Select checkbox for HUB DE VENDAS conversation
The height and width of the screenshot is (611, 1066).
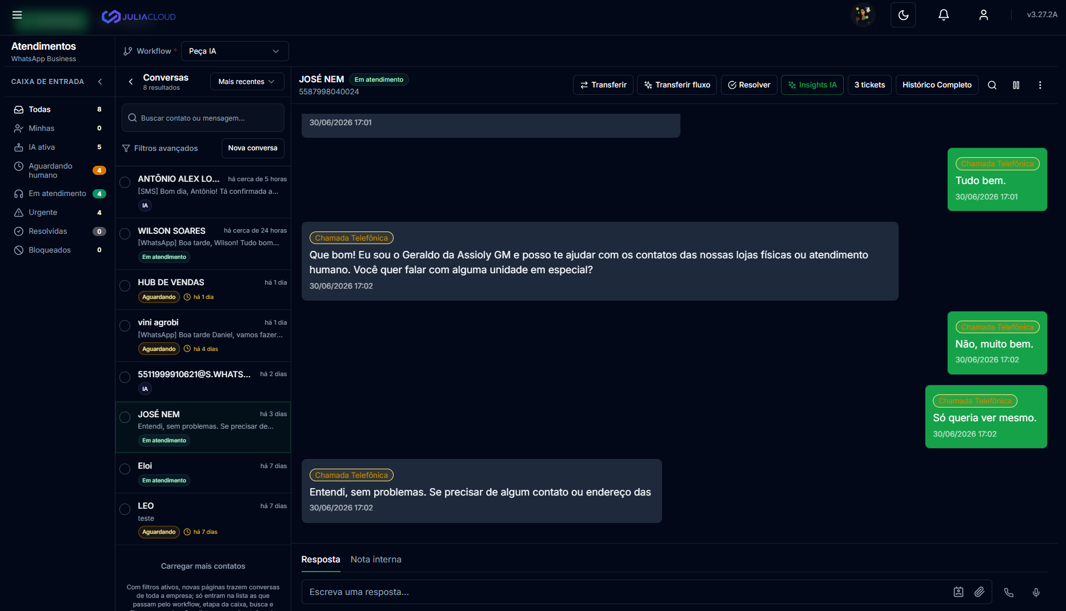pos(125,286)
